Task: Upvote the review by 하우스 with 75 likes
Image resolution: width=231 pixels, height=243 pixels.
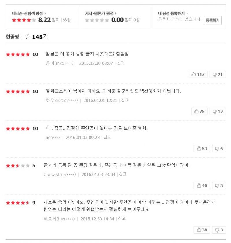Action: 199,112
